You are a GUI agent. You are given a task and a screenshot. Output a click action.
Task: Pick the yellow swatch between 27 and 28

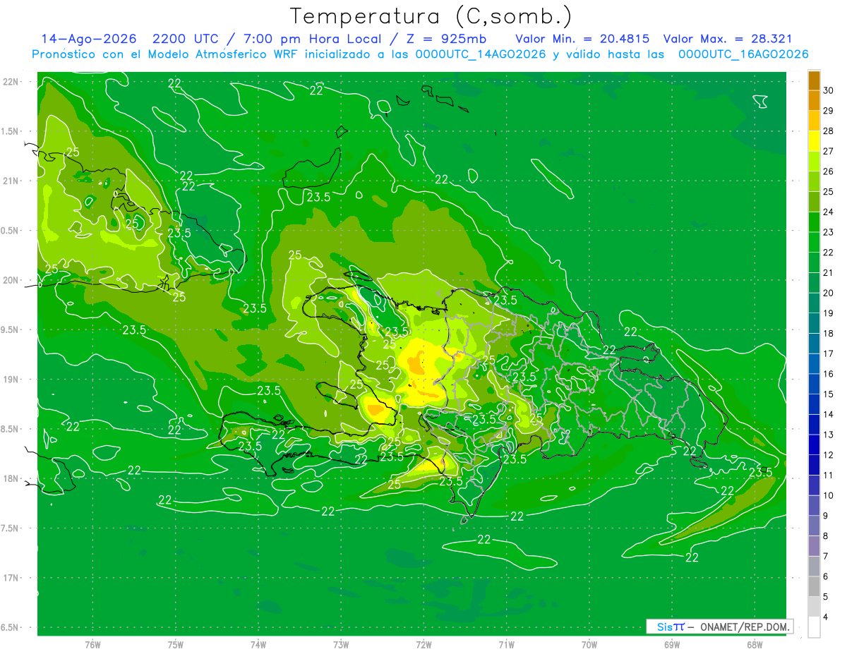click(x=814, y=140)
